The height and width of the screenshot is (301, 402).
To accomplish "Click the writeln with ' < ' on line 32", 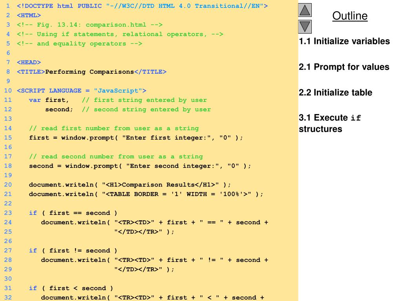I will point(153,297).
